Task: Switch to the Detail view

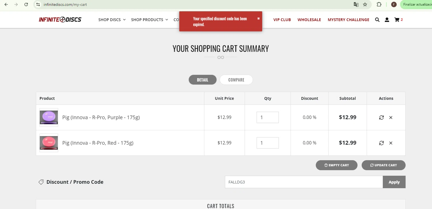Action: (x=202, y=80)
